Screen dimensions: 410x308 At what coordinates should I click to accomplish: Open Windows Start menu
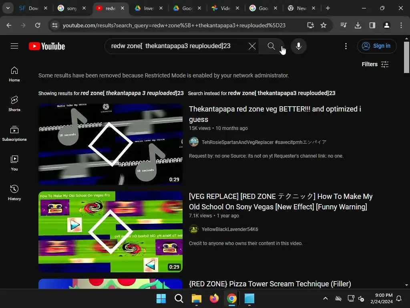tap(161, 298)
